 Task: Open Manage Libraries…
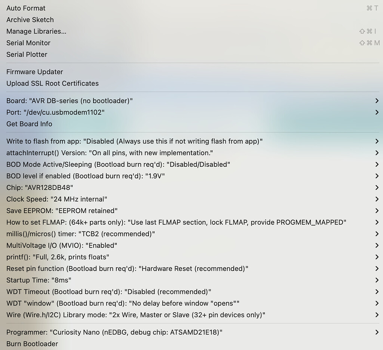click(x=191, y=31)
